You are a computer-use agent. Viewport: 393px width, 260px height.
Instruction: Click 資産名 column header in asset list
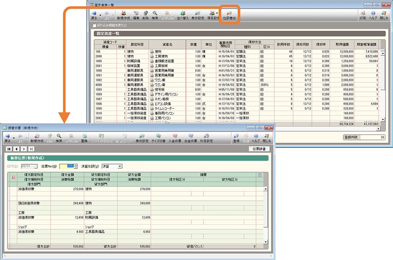[x=167, y=44]
